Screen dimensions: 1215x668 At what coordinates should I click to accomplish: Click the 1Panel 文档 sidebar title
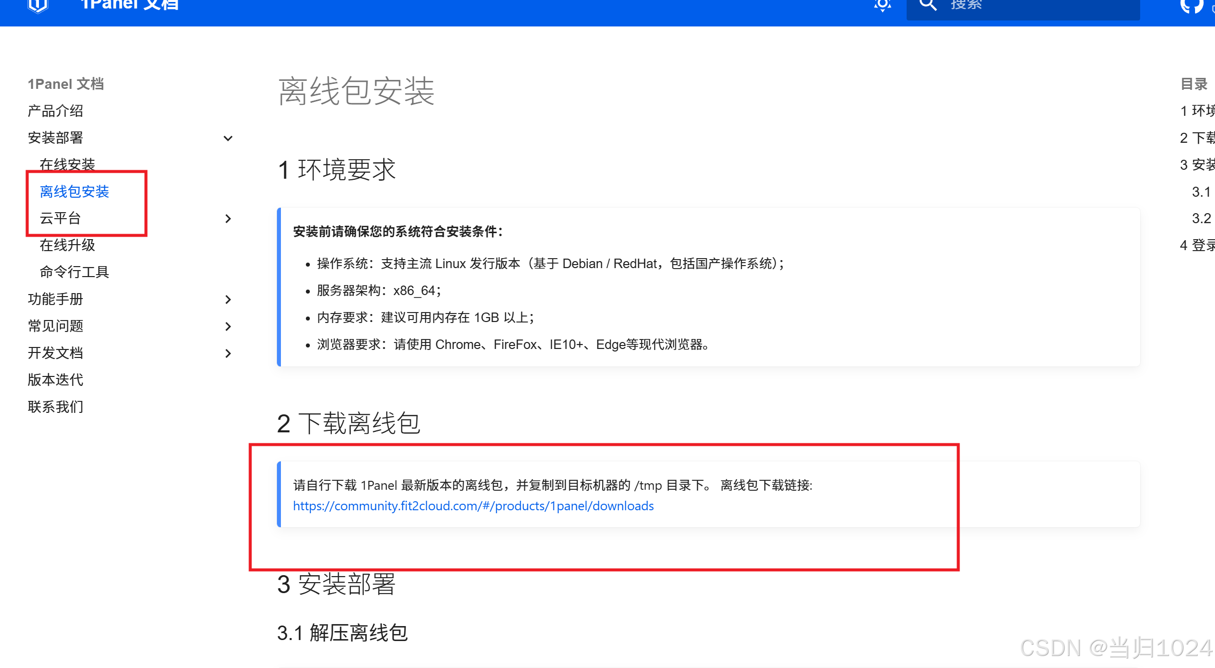click(66, 84)
